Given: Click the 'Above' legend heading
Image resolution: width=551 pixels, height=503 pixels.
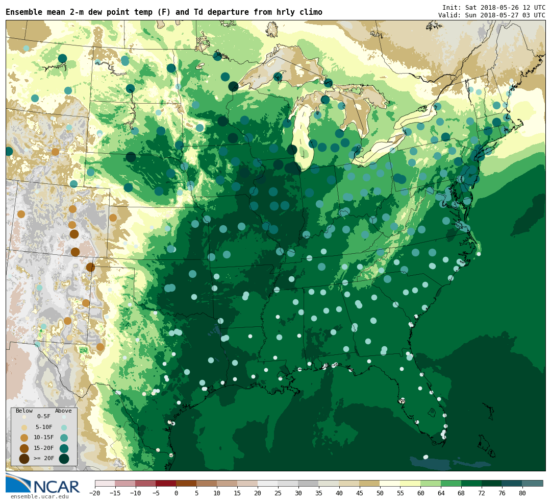Looking at the screenshot, I should [63, 411].
